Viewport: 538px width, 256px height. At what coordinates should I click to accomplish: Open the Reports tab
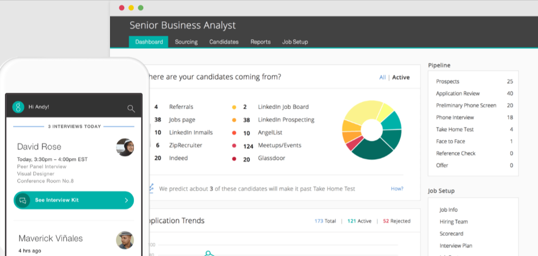click(x=260, y=42)
